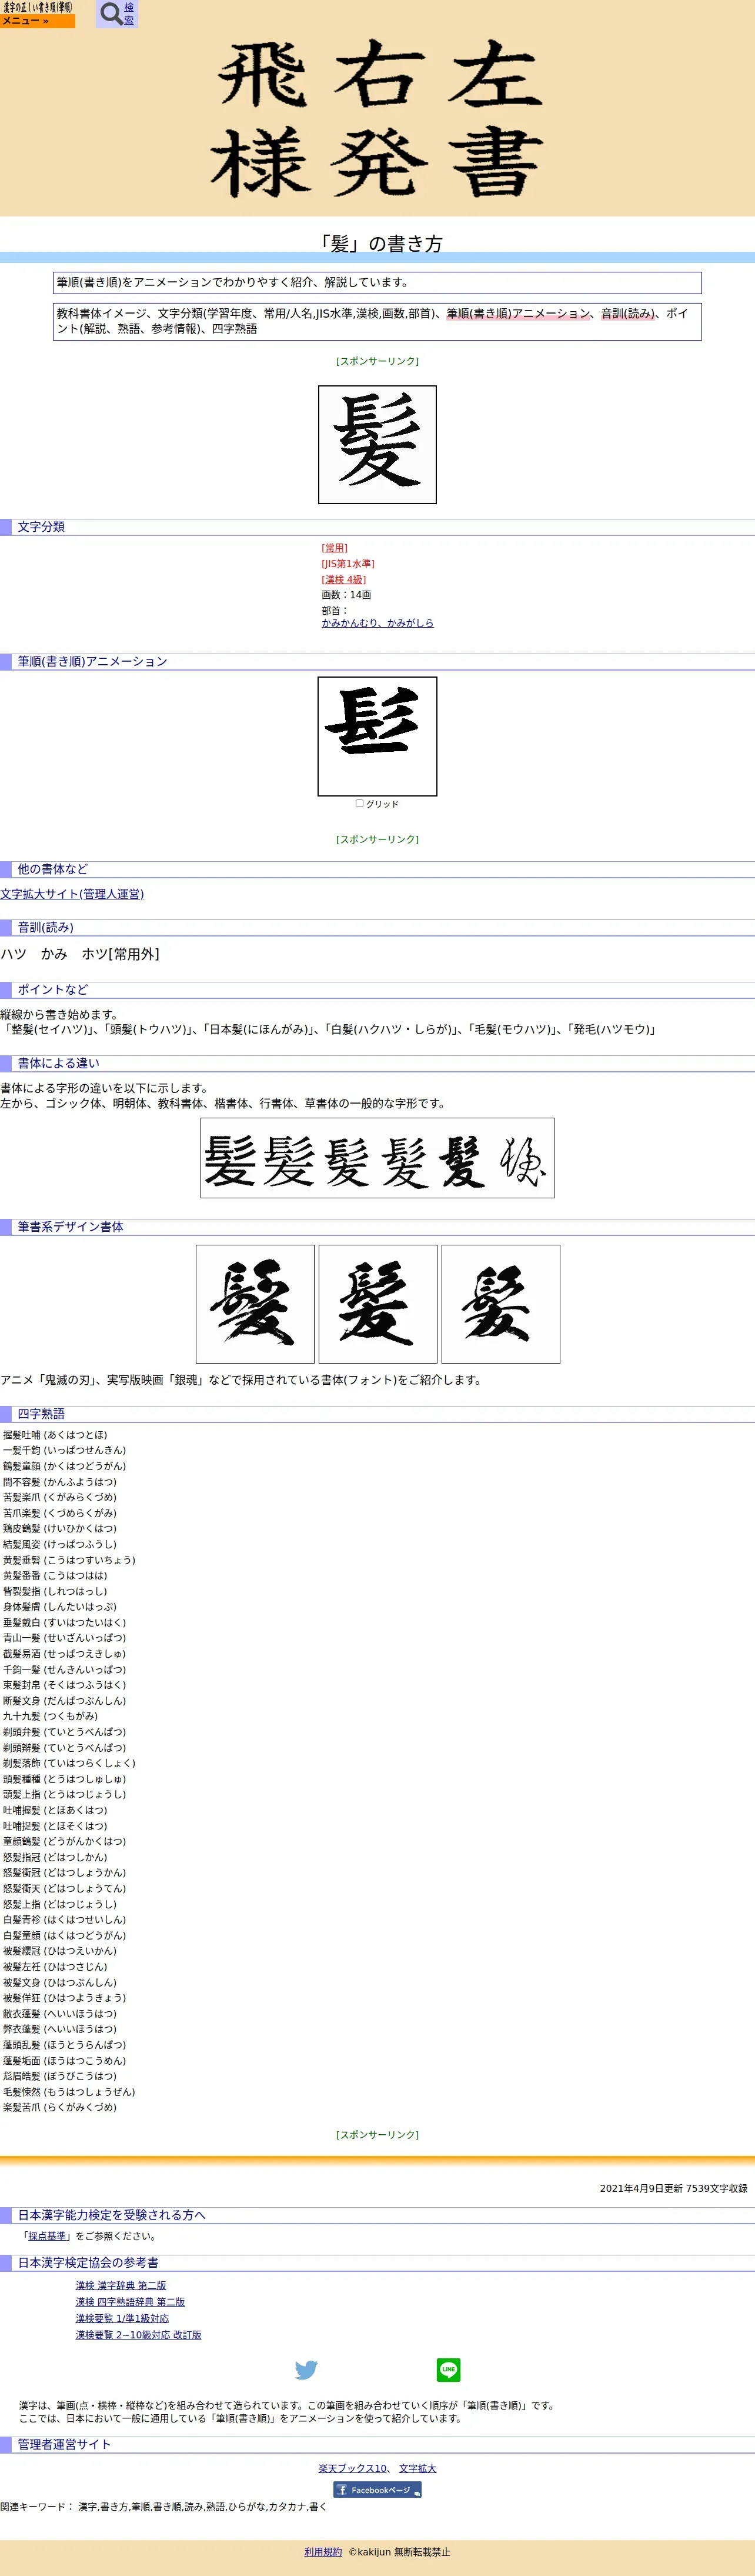Click the 漢字の正しい書き順 site logo
755x2576 pixels.
(37, 7)
